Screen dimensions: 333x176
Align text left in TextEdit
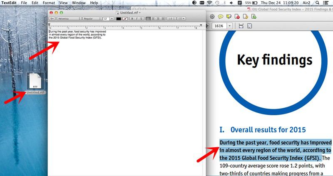pyautogui.click(x=149, y=19)
